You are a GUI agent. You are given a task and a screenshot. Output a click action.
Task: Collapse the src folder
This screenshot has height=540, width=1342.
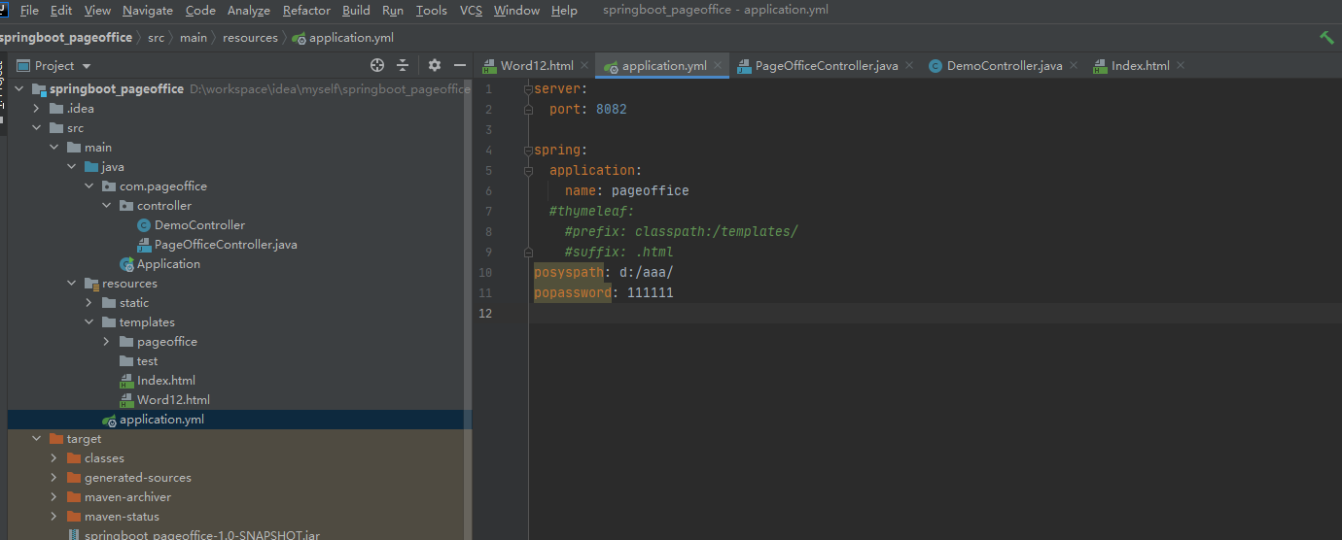(x=37, y=128)
